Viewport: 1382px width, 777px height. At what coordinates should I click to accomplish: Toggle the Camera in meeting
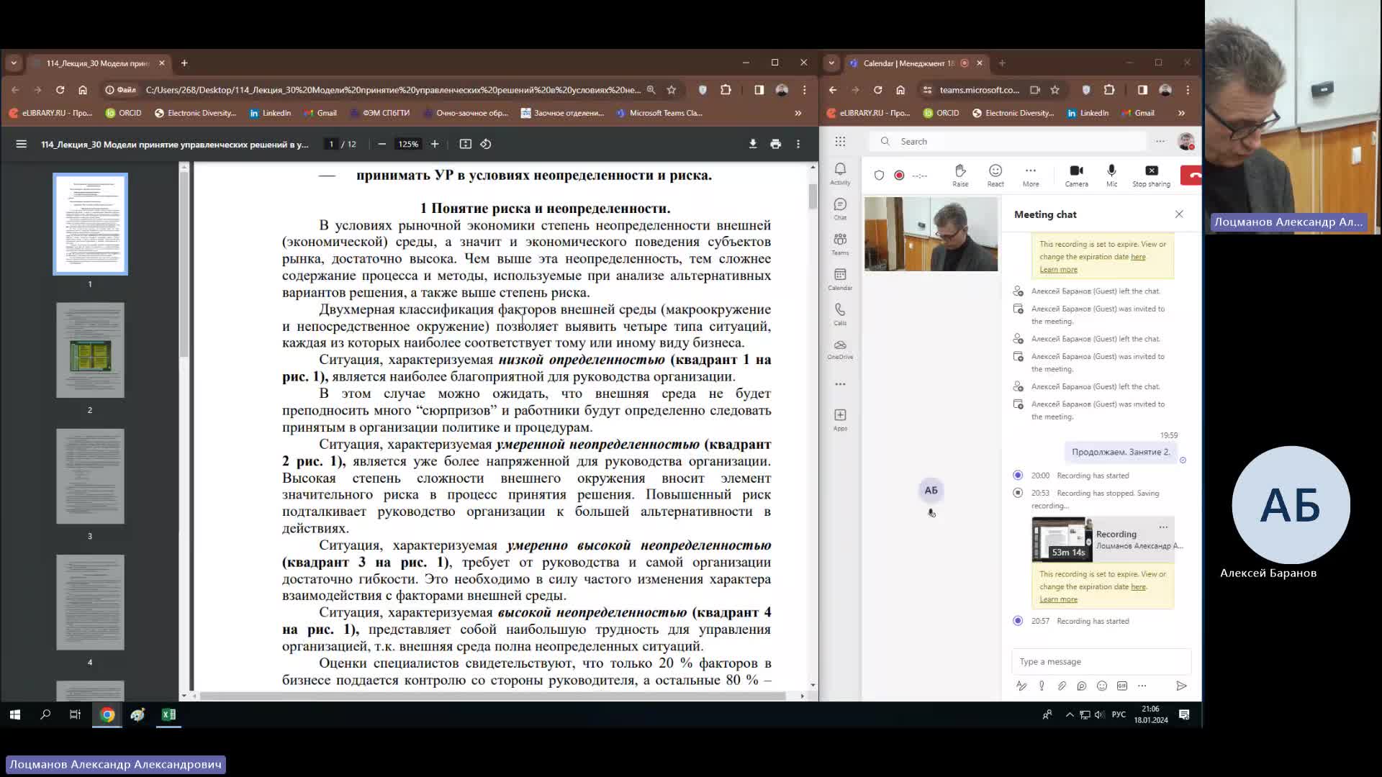(1077, 175)
